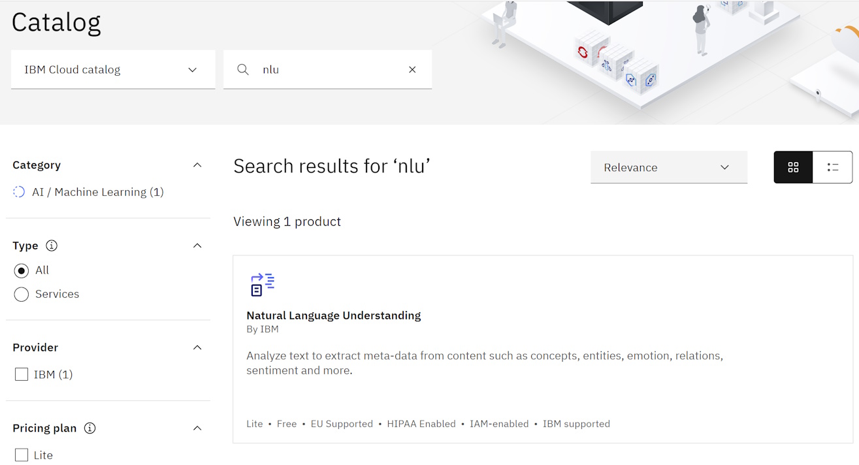Switch to grid view layout

tap(793, 167)
